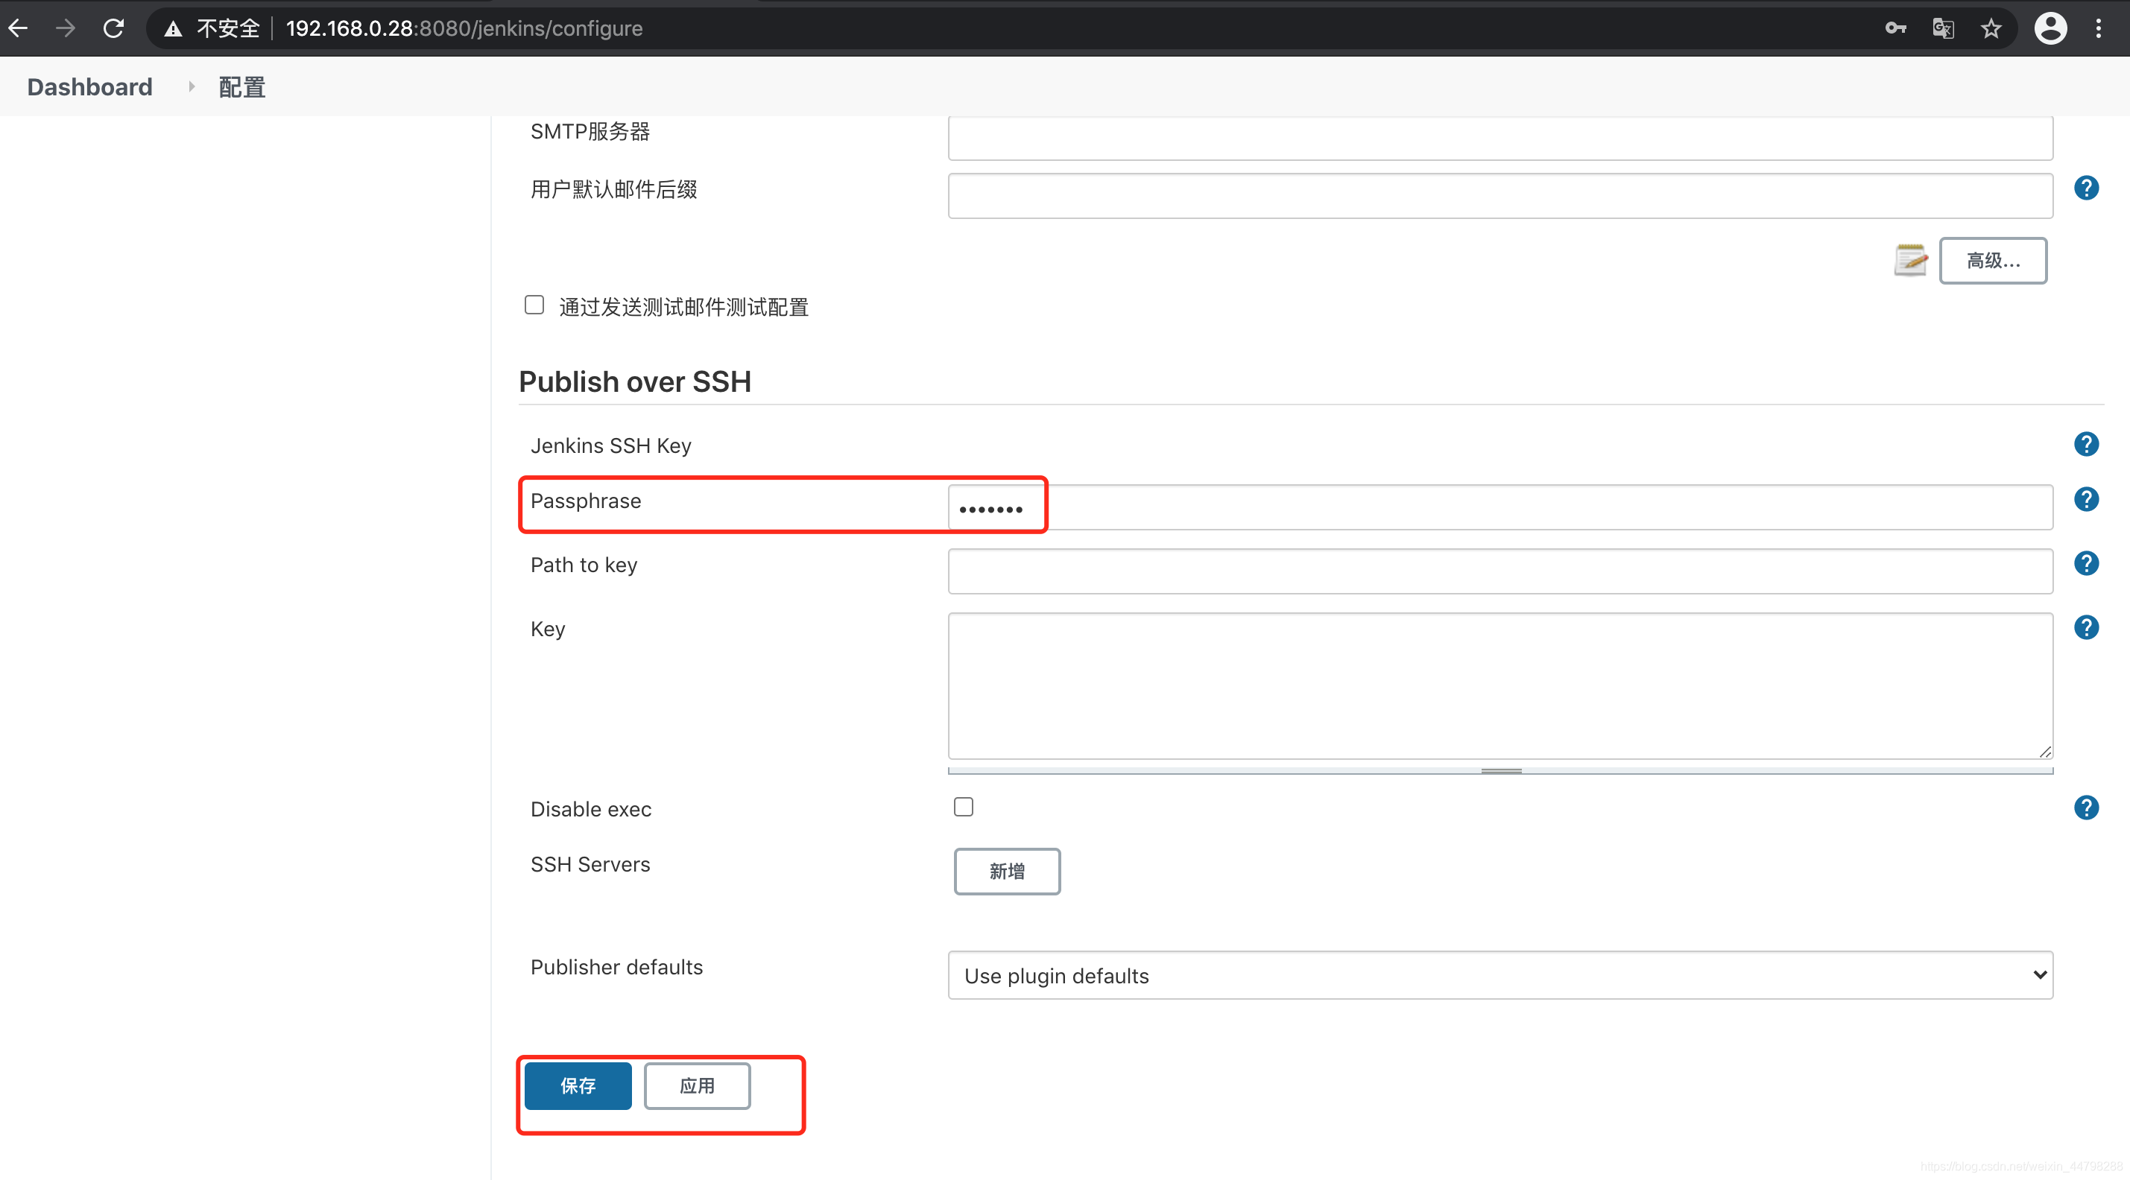Click the browser address bar URL
The image size is (2130, 1180).
click(464, 29)
